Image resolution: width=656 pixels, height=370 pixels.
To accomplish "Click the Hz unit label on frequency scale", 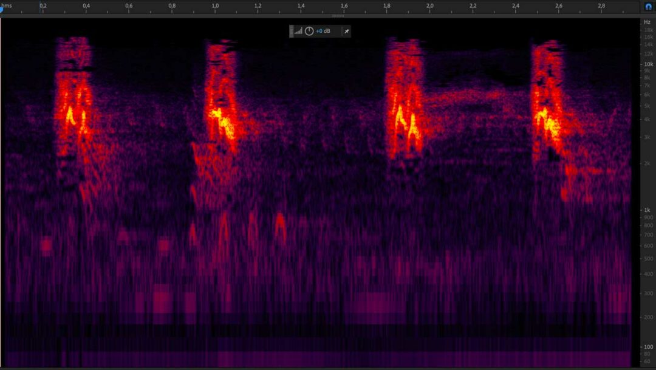I will 647,22.
